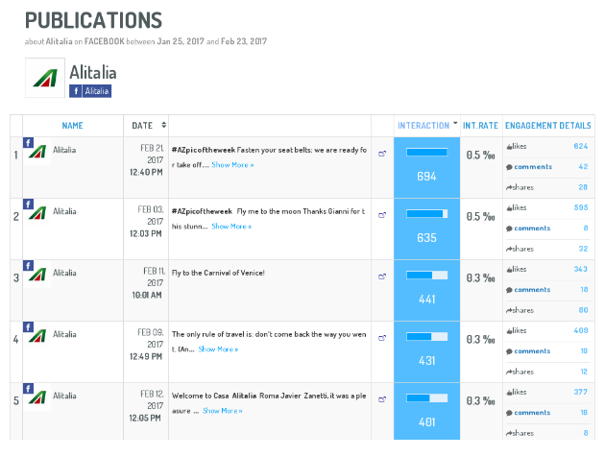This screenshot has width=605, height=457.
Task: Select the likes value 624
Action: click(x=581, y=146)
